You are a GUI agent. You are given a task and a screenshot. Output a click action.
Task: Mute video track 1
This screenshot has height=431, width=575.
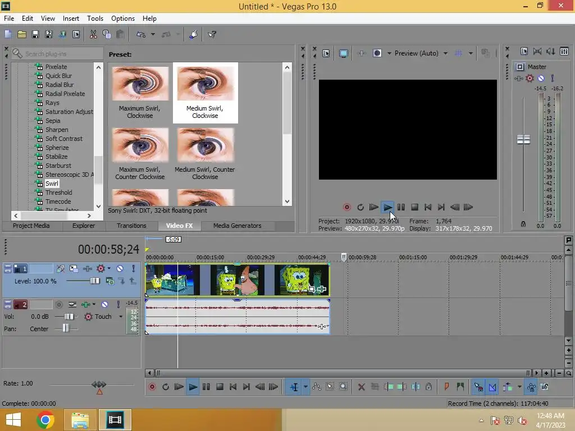point(120,269)
